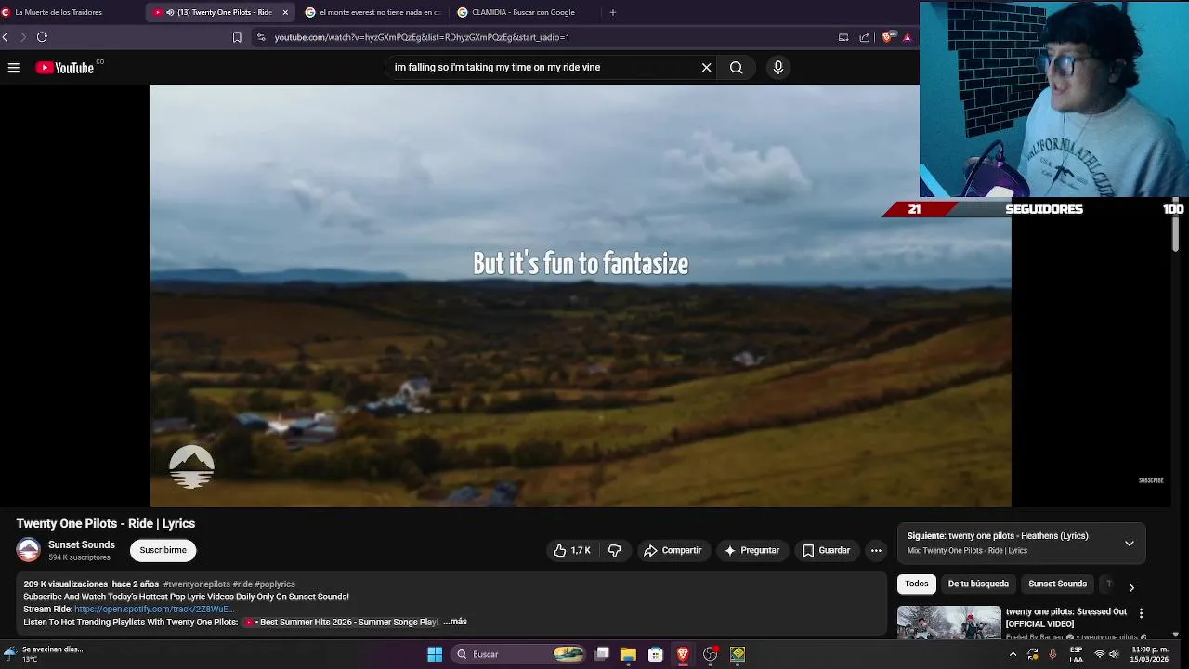Open the Sunset Sounds channel name
Image resolution: width=1189 pixels, height=669 pixels.
tap(82, 544)
